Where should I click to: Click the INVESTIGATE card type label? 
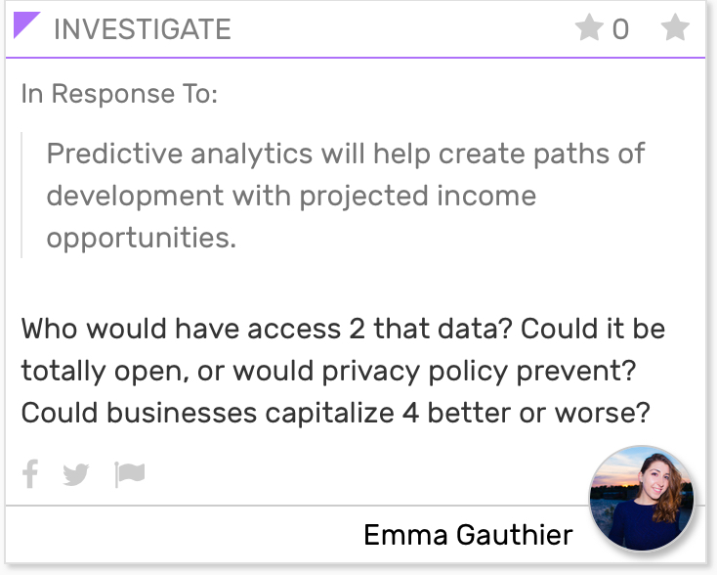pos(143,29)
